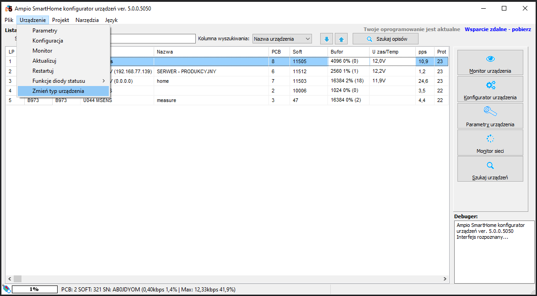Open Parametry urządzenia wrench button

click(490, 115)
